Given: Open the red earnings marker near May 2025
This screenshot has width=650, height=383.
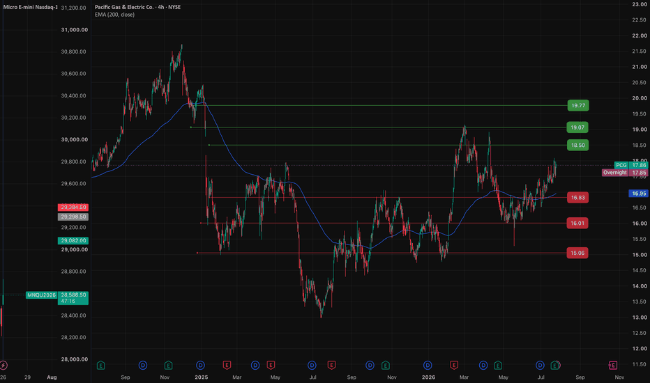Looking at the screenshot, I should coord(271,365).
